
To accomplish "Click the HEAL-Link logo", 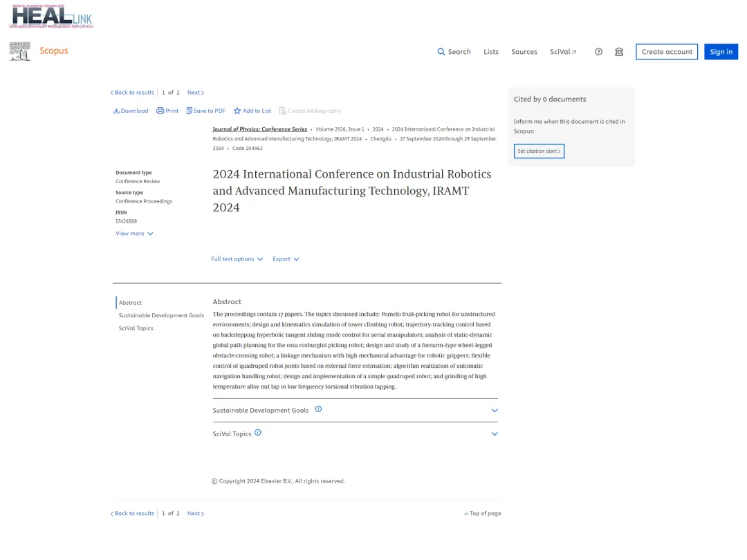I will click(51, 16).
